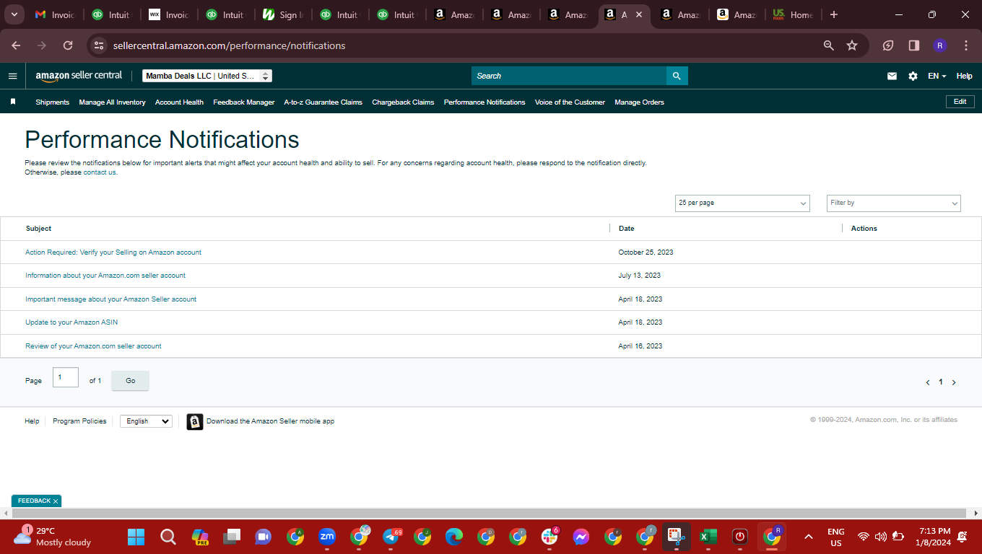Open the Windows Start menu
Viewport: 982px width, 554px height.
pyautogui.click(x=136, y=537)
